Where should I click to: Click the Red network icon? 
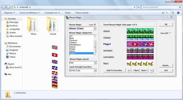tap(6, 74)
